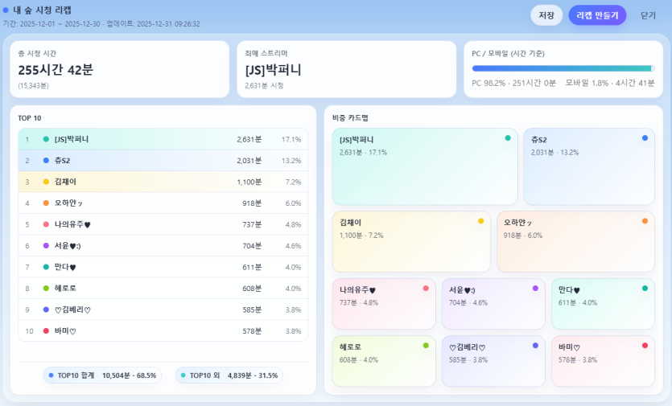Screen dimensions: 672x406
Task: Click the TOP10 합계 summary chip
Action: (x=102, y=375)
